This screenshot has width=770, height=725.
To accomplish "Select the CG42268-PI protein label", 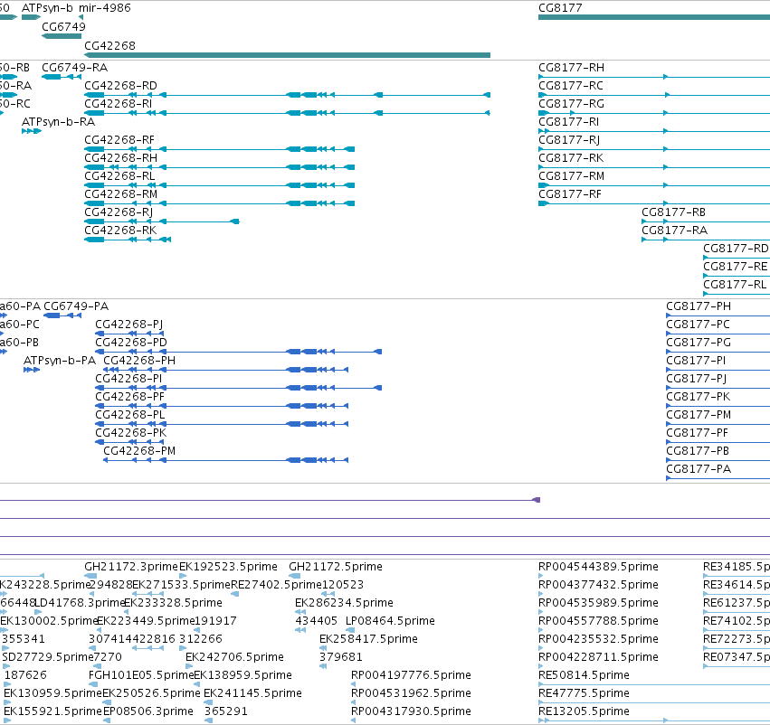I will [128, 379].
